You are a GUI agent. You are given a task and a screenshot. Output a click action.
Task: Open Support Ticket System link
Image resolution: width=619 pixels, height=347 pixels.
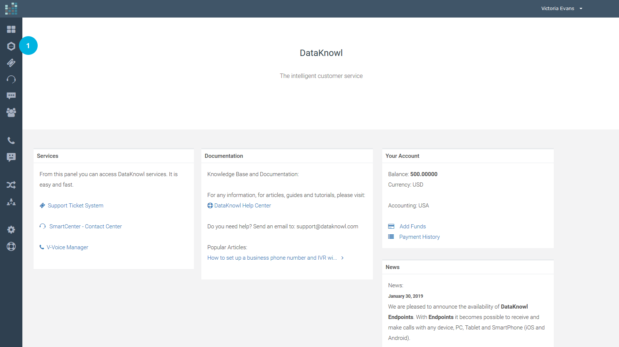click(x=75, y=206)
